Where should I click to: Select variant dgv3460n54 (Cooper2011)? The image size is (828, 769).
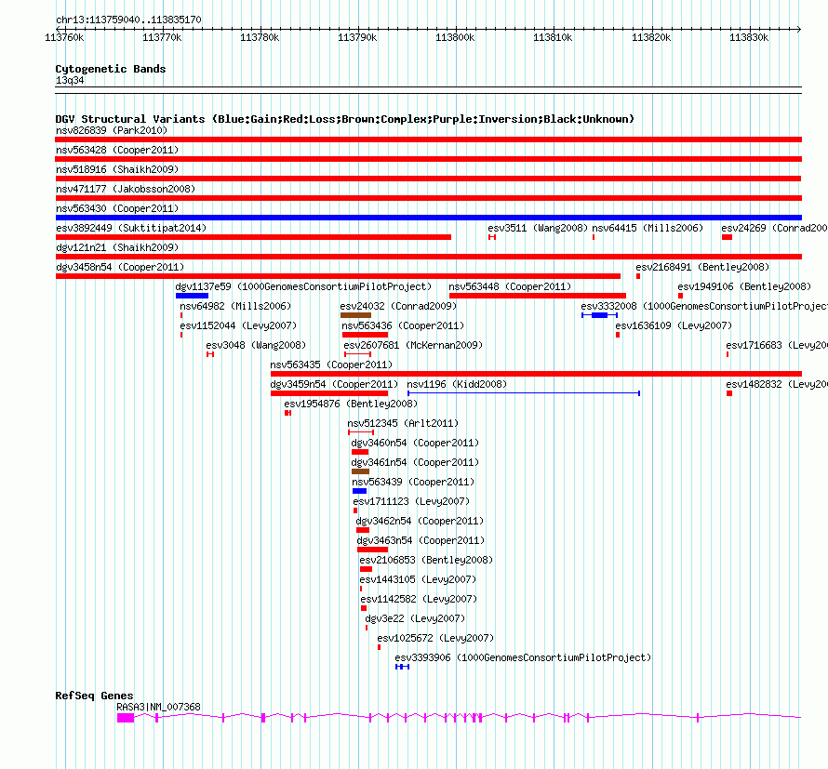coord(415,443)
